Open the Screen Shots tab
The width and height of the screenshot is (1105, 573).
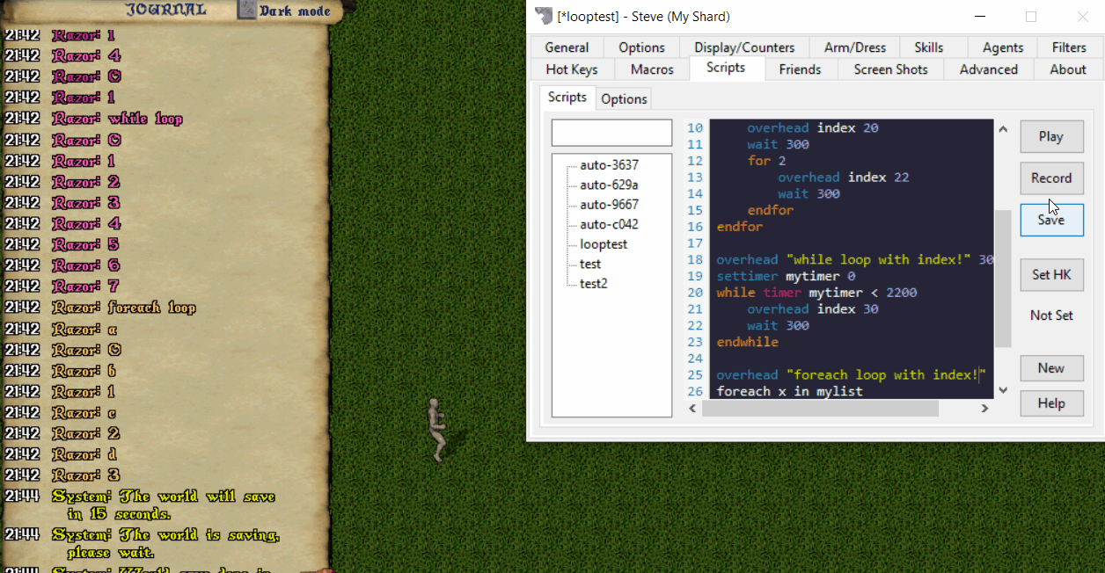pos(890,69)
